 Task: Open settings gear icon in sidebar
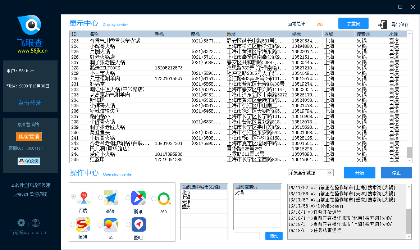21,223
